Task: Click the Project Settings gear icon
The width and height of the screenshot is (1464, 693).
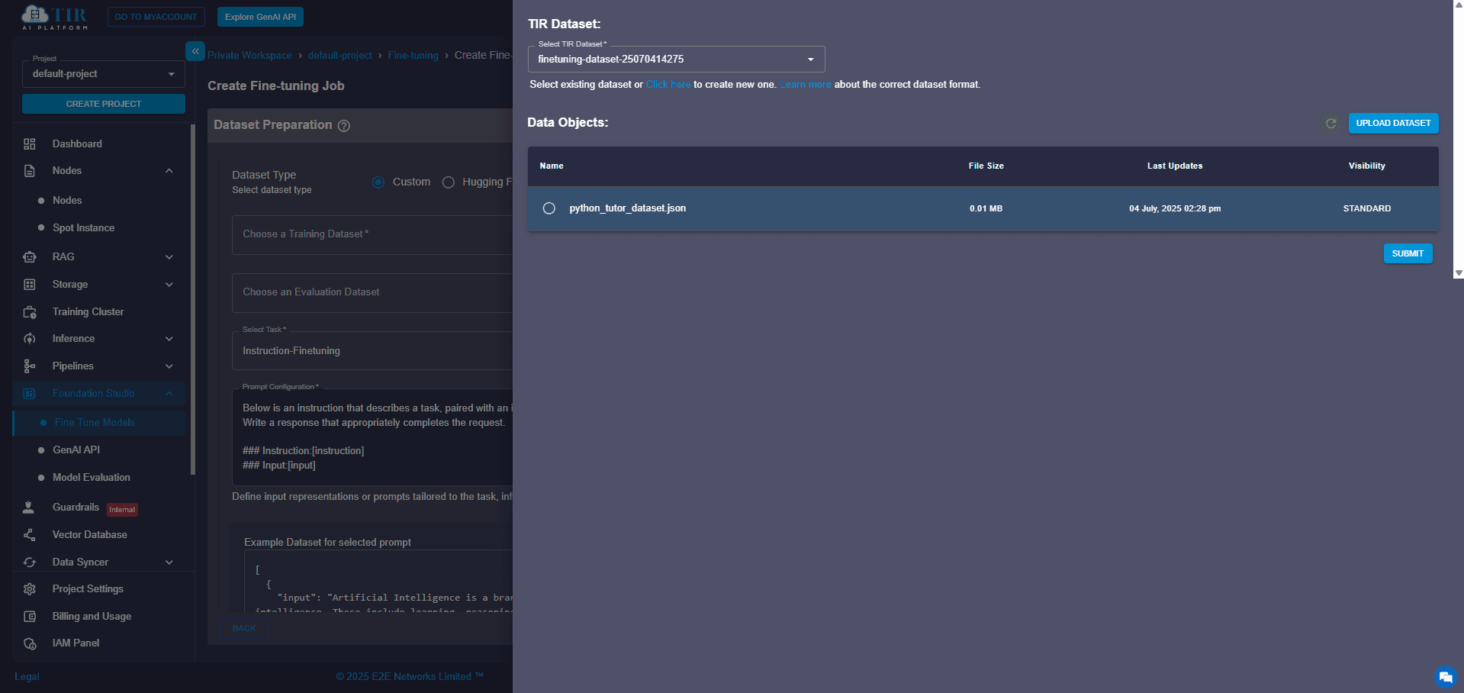Action: pyautogui.click(x=30, y=589)
